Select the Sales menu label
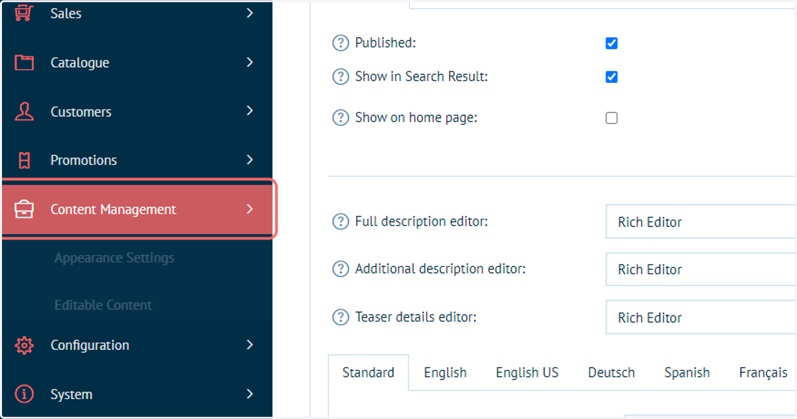Image resolution: width=797 pixels, height=419 pixels. click(66, 13)
